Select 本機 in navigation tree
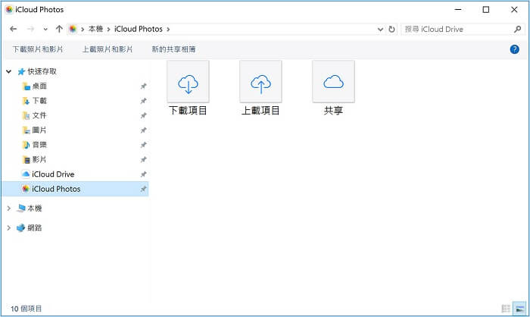Viewport: 530px width, 317px height. click(x=34, y=209)
